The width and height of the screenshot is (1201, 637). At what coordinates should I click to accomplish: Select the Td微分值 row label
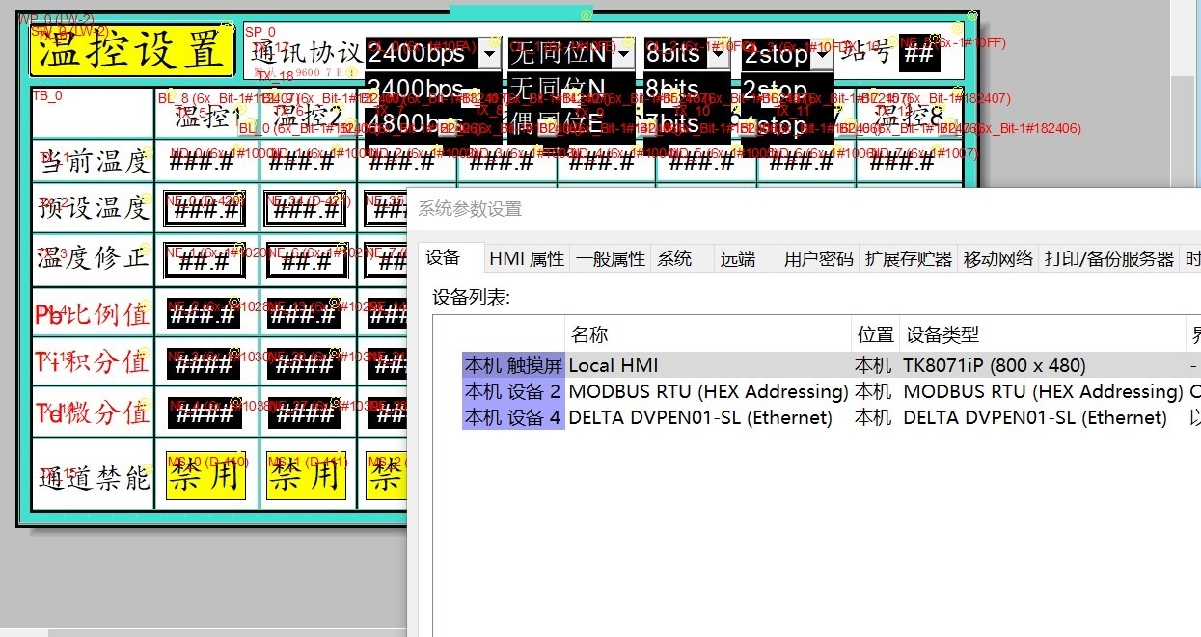pos(94,412)
